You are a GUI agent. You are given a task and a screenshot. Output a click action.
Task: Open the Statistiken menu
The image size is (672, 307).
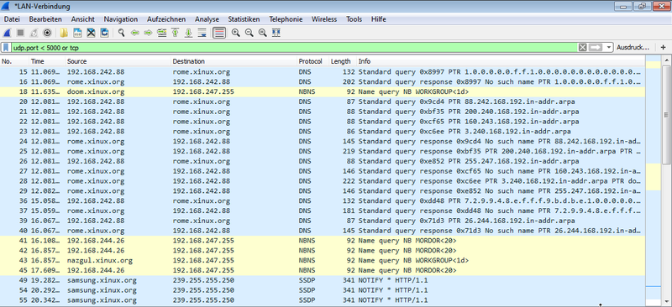point(244,19)
